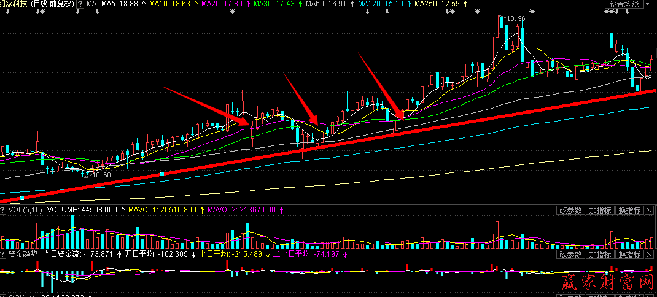Click 改参数 in the 资金趋势 panel
The width and height of the screenshot is (657, 297).
click(570, 254)
